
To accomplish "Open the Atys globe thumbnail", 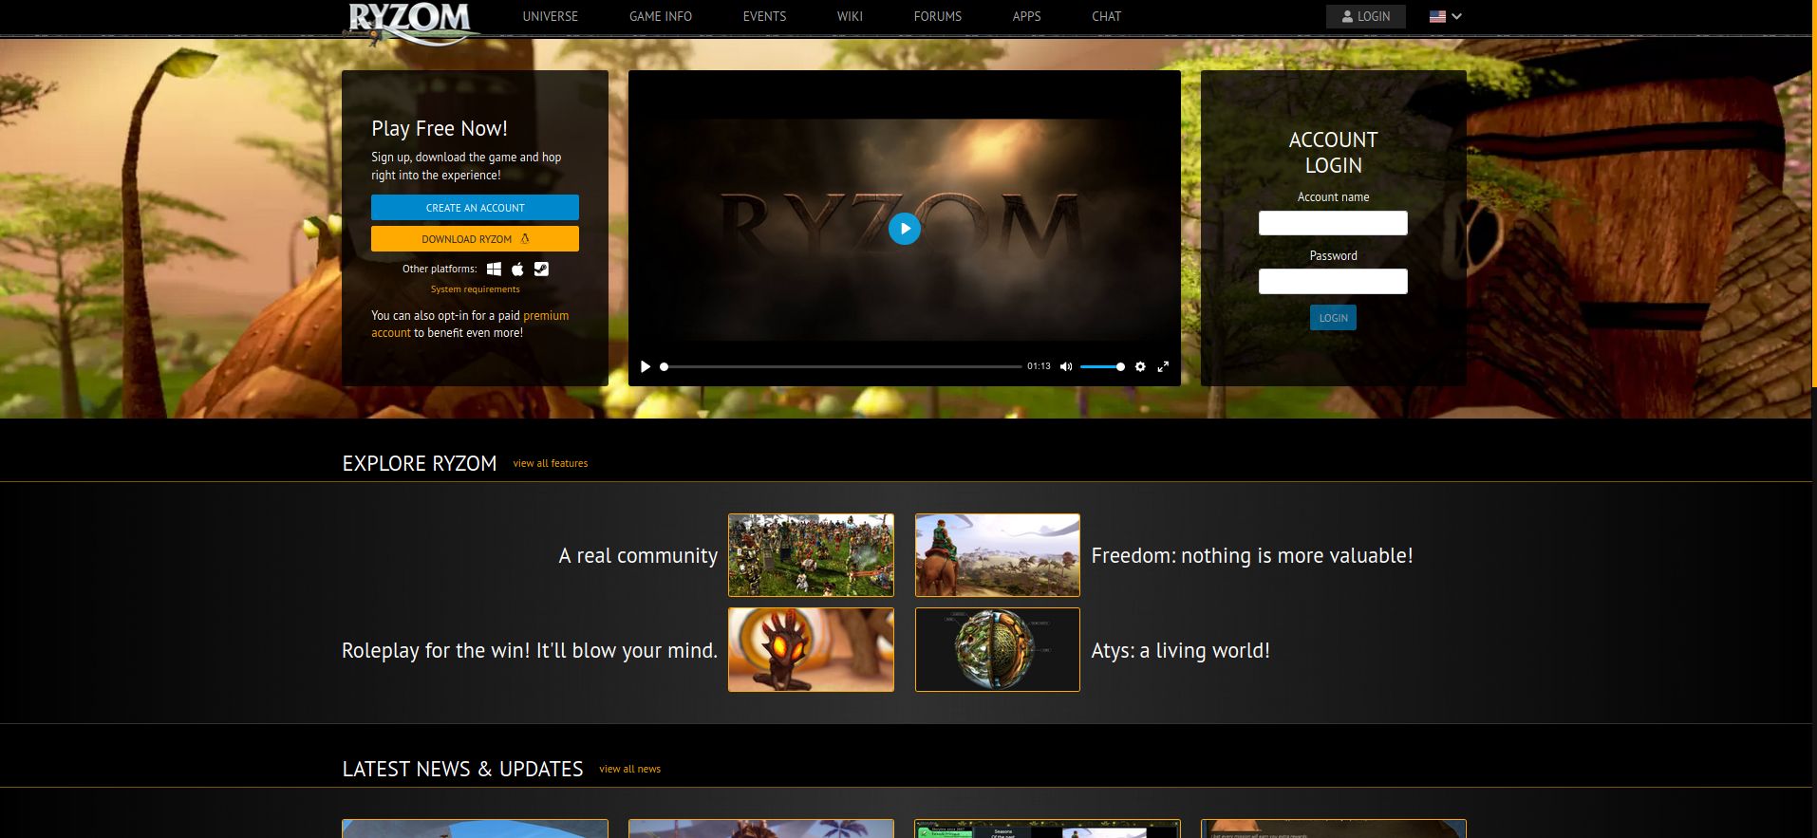I will point(997,650).
